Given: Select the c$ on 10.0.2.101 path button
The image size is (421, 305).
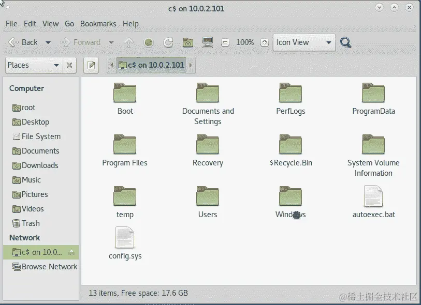Looking at the screenshot, I should point(151,65).
